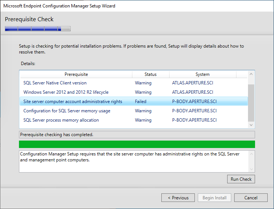274x209 pixels.
Task: Click the blue wizard step progress bar
Action: pyautogui.click(x=38, y=29)
